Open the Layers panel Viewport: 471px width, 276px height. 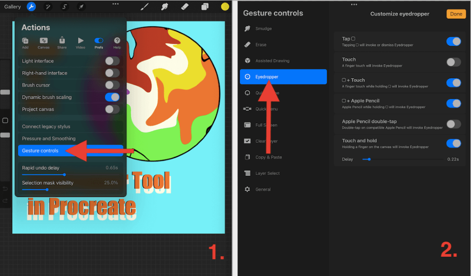click(204, 7)
